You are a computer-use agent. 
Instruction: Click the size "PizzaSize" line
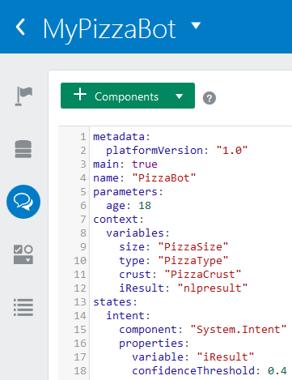[174, 246]
